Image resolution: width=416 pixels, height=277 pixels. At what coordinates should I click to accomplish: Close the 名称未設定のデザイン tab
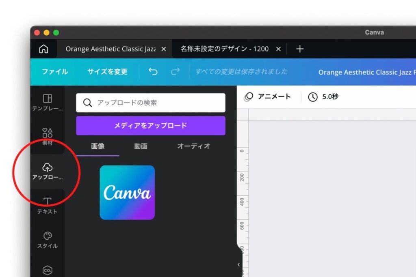[x=278, y=49]
